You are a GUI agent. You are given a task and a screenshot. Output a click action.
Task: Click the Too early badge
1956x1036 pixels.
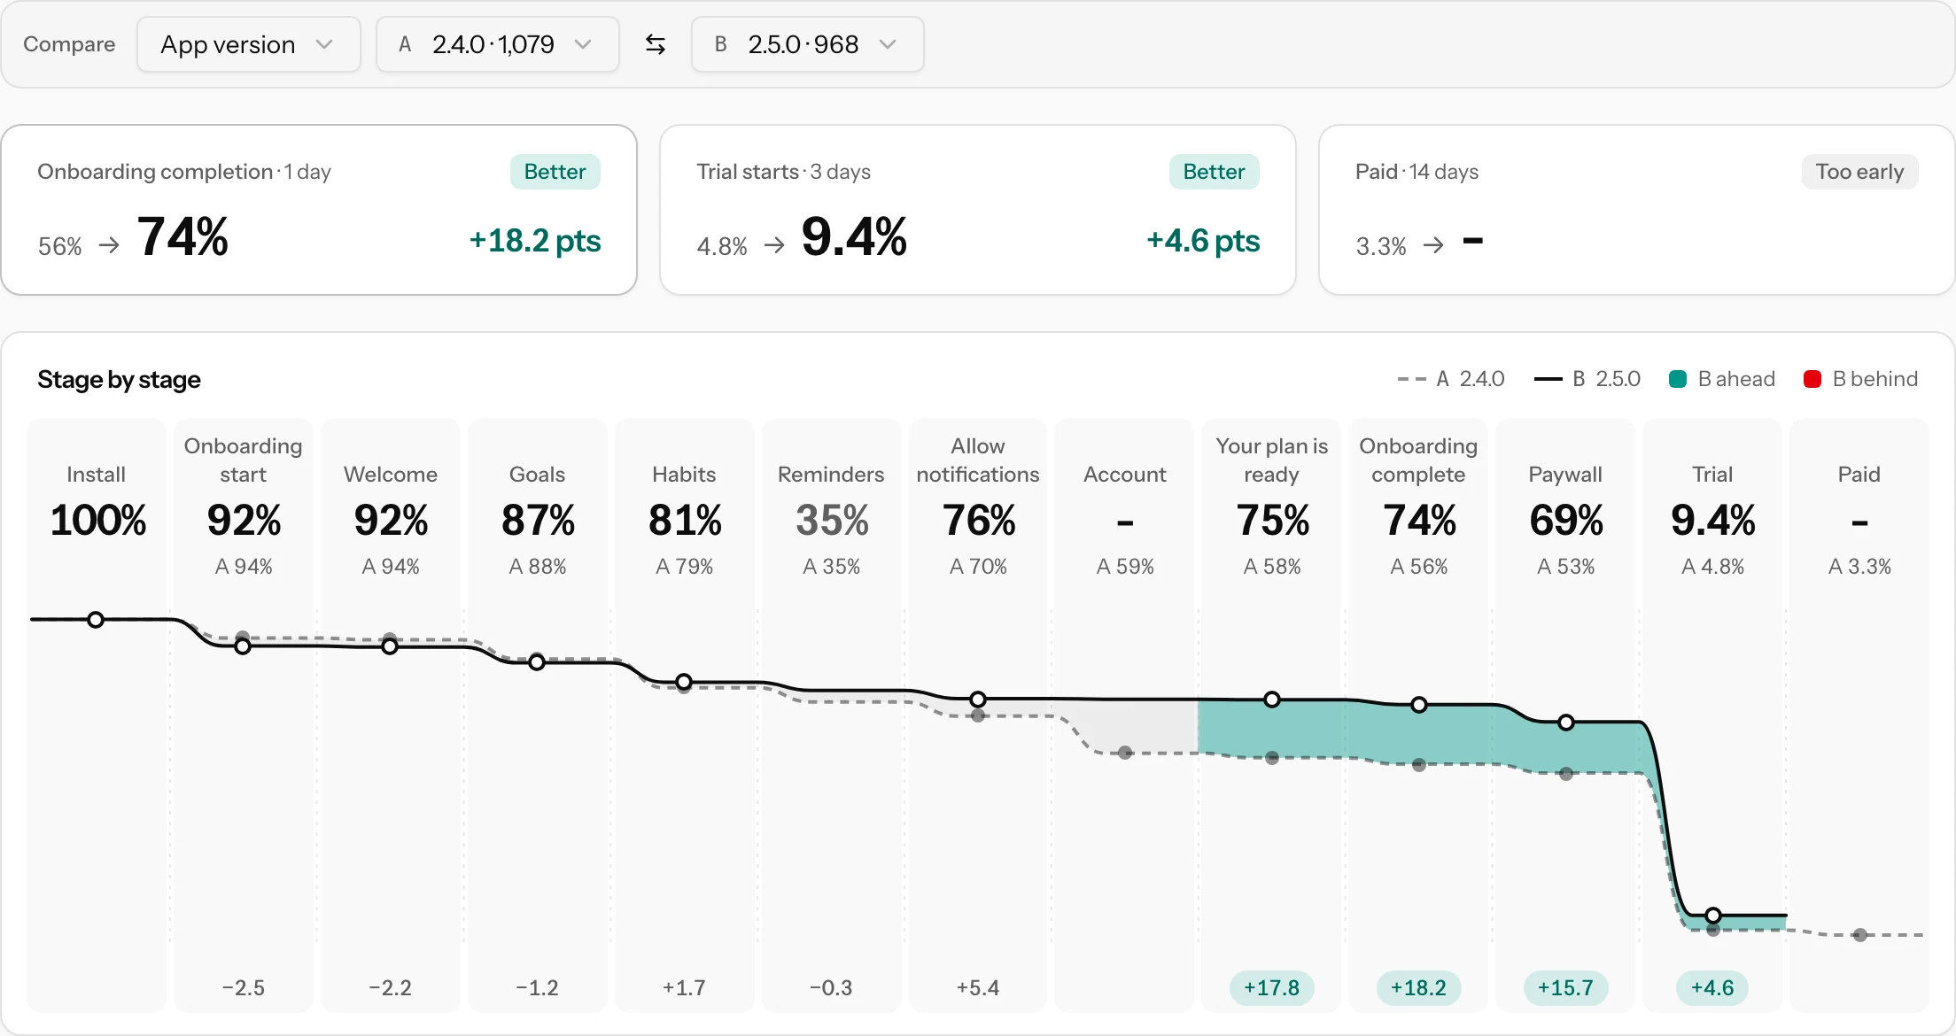1859,172
